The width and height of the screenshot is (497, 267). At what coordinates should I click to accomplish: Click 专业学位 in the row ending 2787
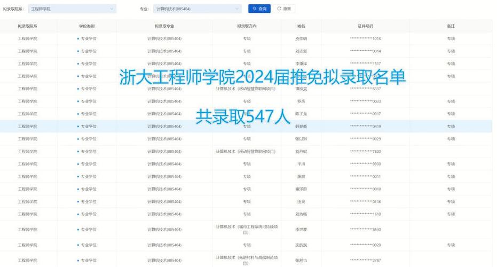point(89,261)
